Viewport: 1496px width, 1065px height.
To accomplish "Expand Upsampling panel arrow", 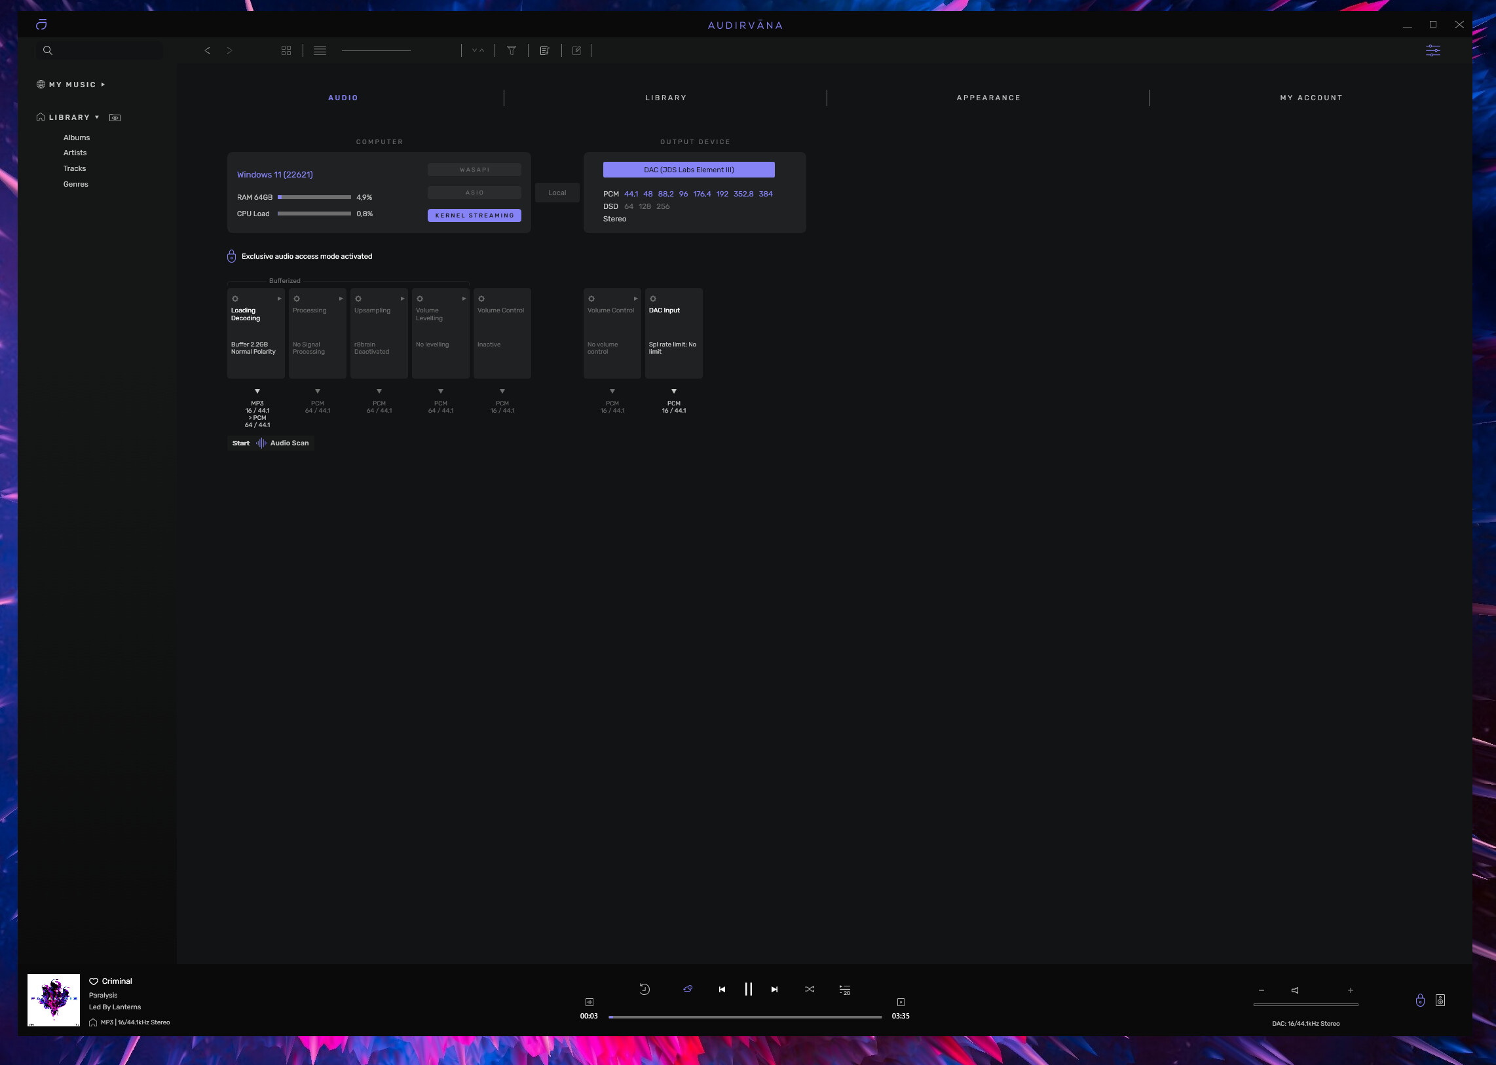I will [403, 299].
